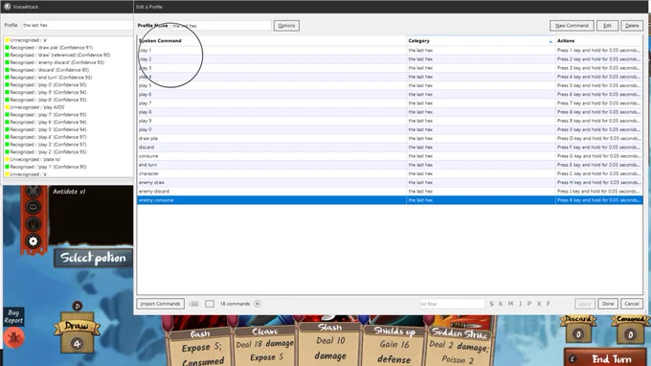Click the square view icon next to 18 commands
The width and height of the screenshot is (651, 366).
coord(210,304)
